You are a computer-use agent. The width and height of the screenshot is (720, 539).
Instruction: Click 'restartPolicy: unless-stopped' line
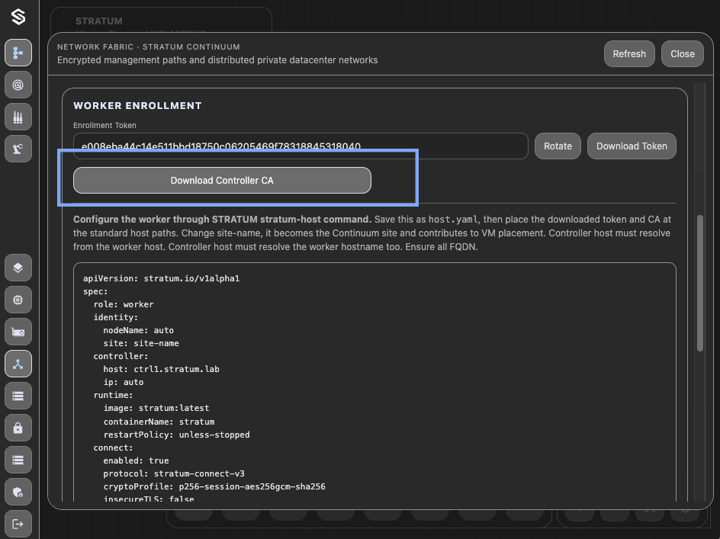pyautogui.click(x=176, y=435)
